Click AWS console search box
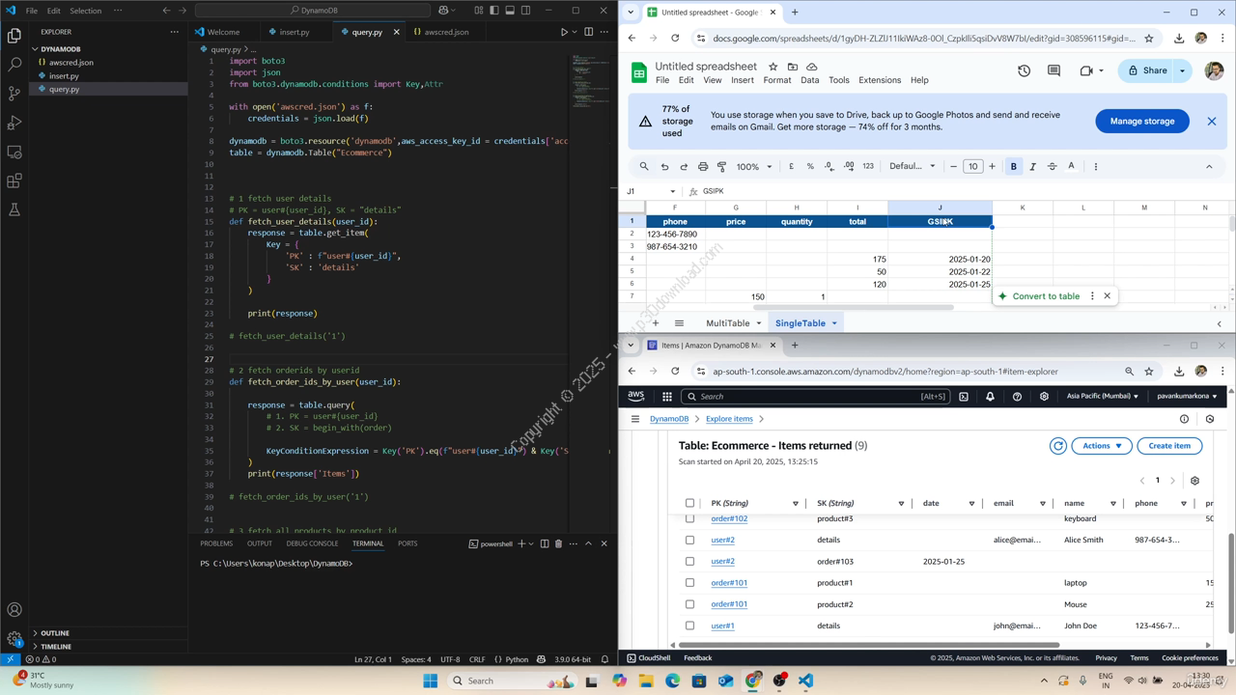 pos(816,396)
